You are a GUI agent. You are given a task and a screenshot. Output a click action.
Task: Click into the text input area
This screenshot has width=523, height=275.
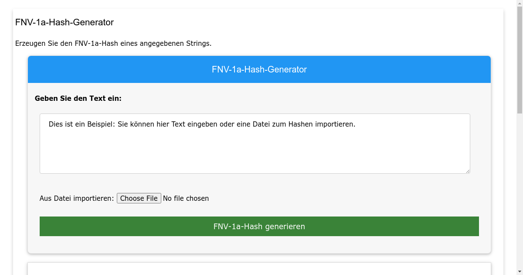point(255,143)
